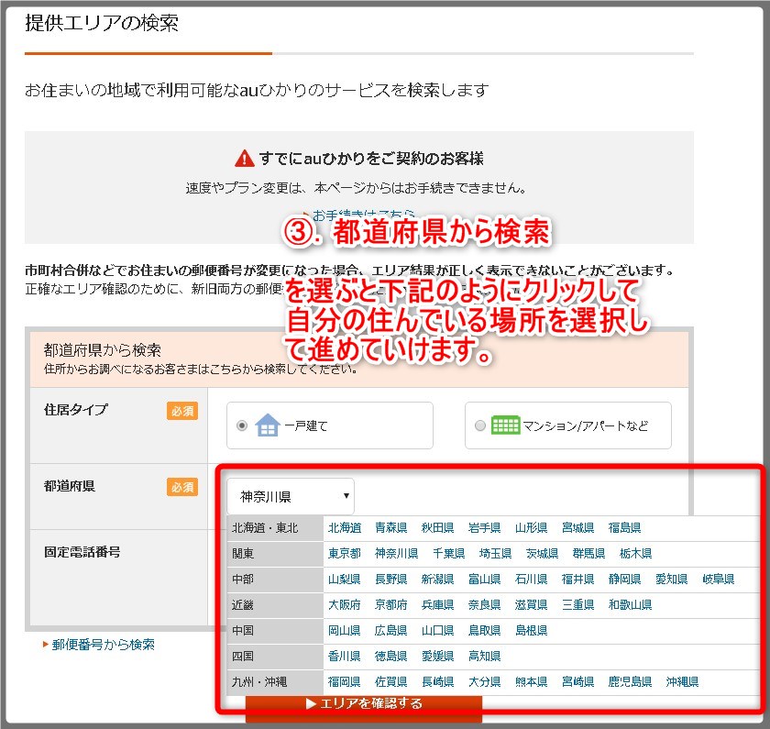Pick 福井県 in the 中部 row
770x729 pixels.
577,579
